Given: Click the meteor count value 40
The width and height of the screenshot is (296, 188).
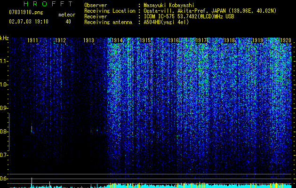Looking at the screenshot, I should click(x=68, y=22).
